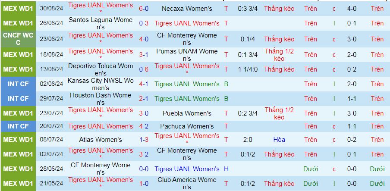Select the Pachuca Women's team name

[186, 126]
